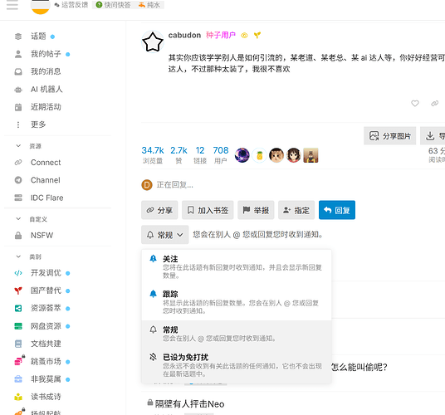445x415 pixels.
Task: Open the 国产替代 category
Action: (46, 290)
